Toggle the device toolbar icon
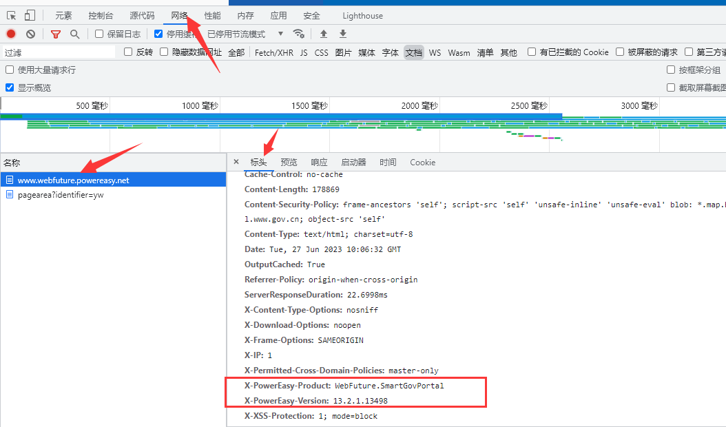The image size is (726, 427). (30, 15)
